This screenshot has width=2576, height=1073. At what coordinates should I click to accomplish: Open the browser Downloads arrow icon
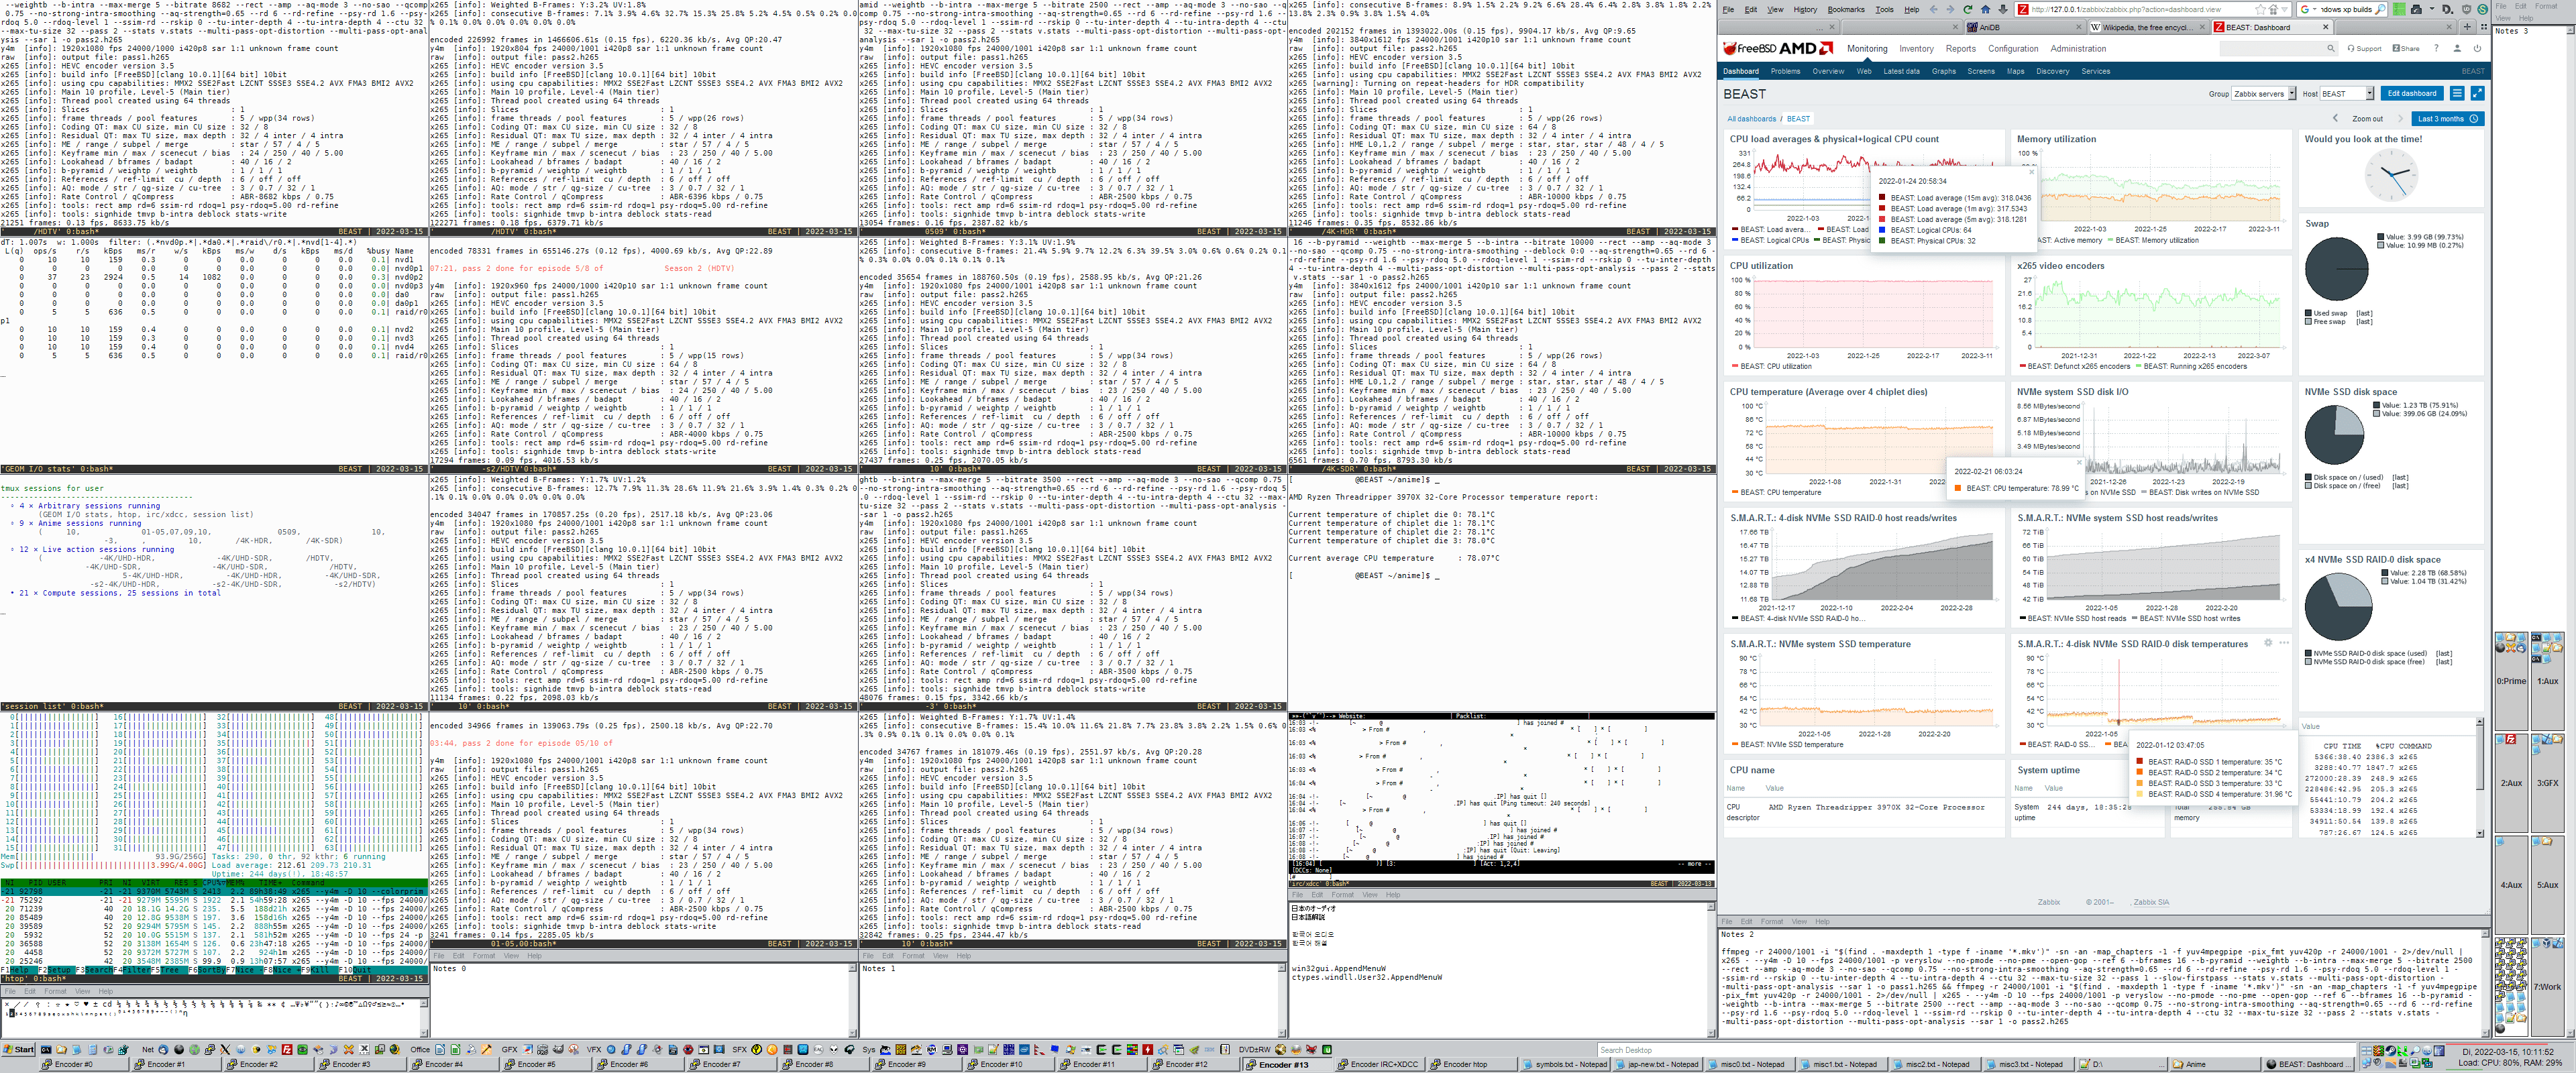[x=2003, y=9]
